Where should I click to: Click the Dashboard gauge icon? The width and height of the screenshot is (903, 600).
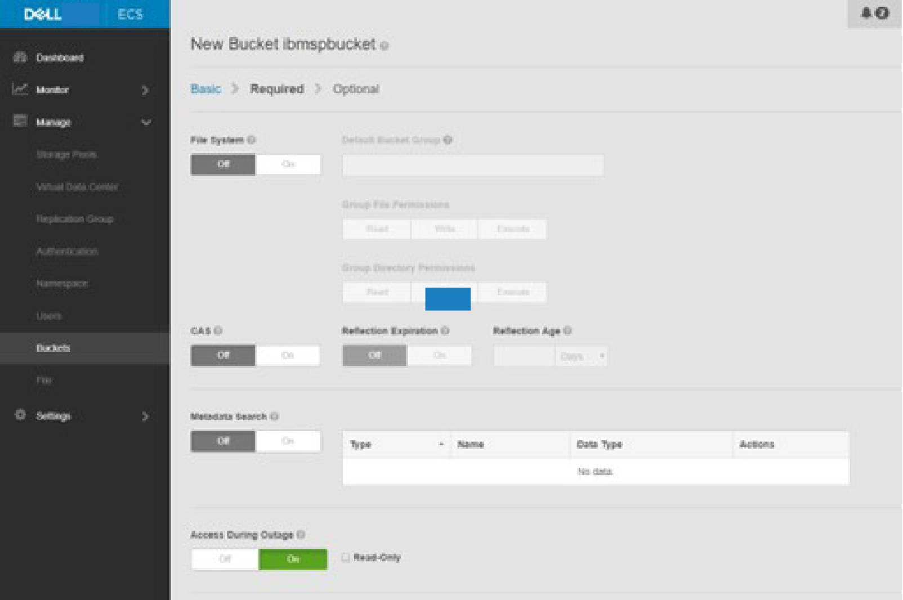click(x=20, y=57)
